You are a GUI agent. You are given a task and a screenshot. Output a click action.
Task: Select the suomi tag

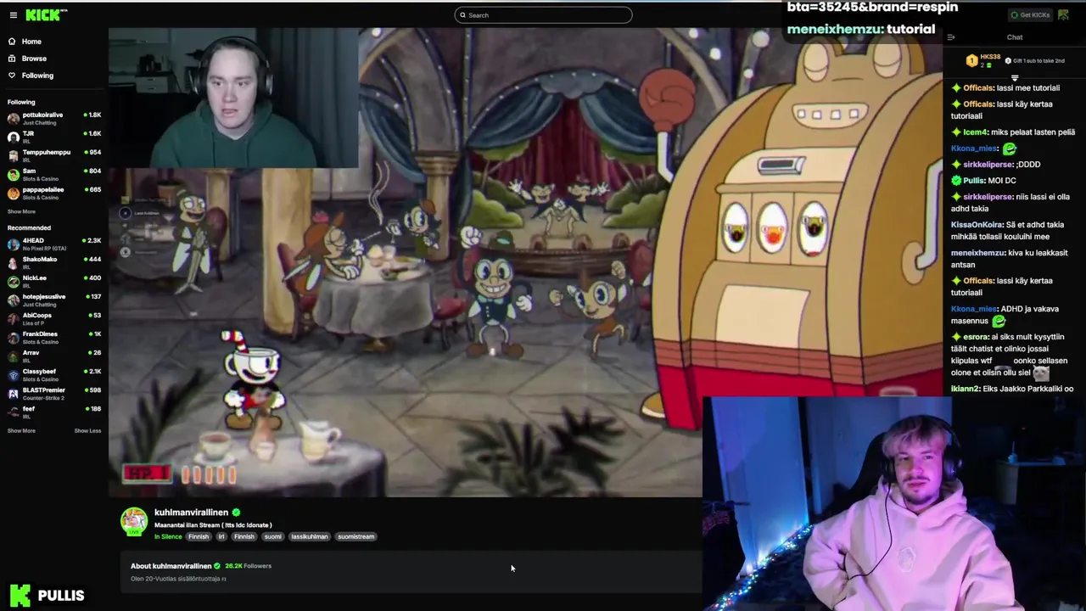(272, 536)
